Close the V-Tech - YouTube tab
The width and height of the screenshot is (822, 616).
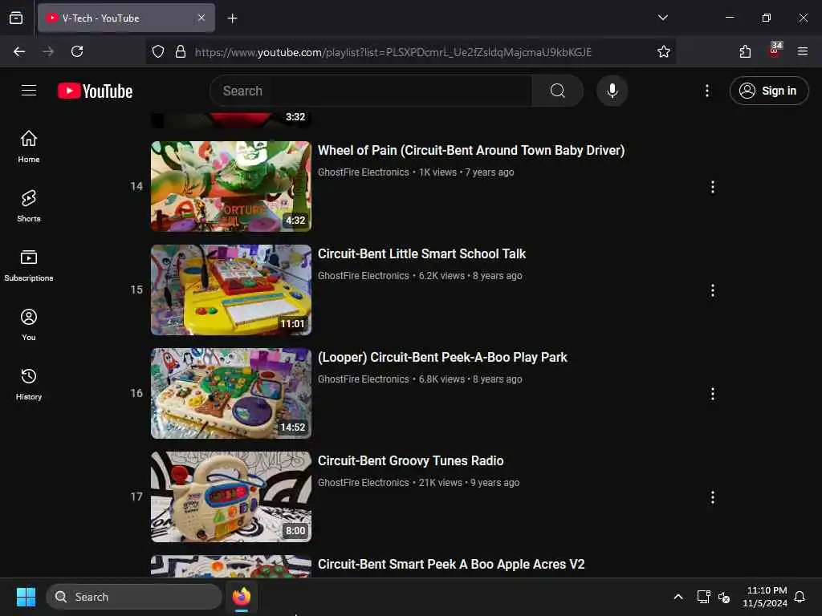[201, 18]
